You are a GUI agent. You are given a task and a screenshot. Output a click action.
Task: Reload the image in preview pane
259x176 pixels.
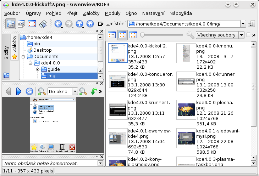29,91
